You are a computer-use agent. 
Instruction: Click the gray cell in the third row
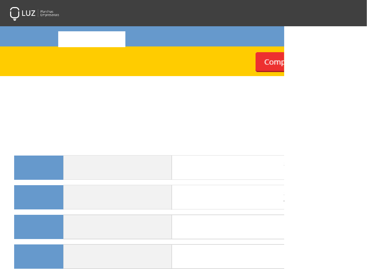(117, 227)
